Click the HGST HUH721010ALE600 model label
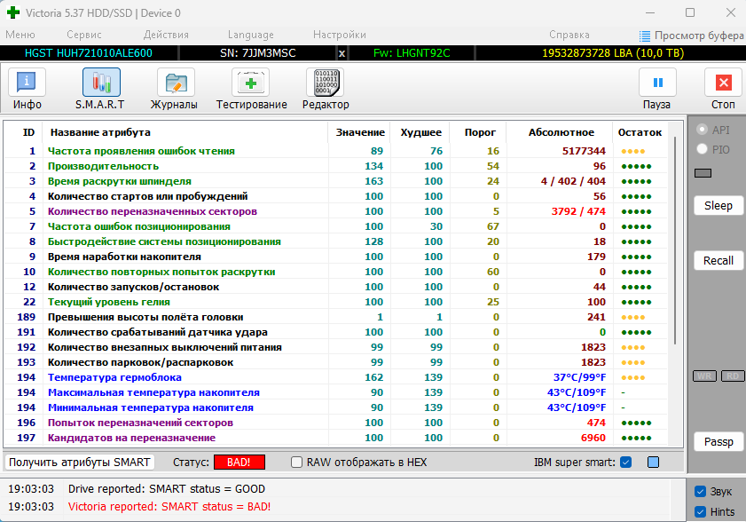The height and width of the screenshot is (522, 746). (x=89, y=53)
